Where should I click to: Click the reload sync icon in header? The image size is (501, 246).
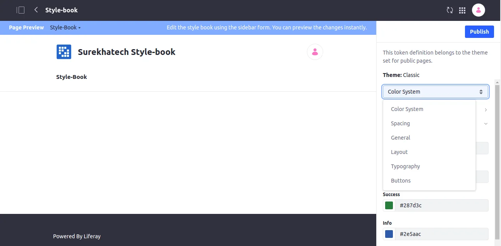[x=450, y=10]
